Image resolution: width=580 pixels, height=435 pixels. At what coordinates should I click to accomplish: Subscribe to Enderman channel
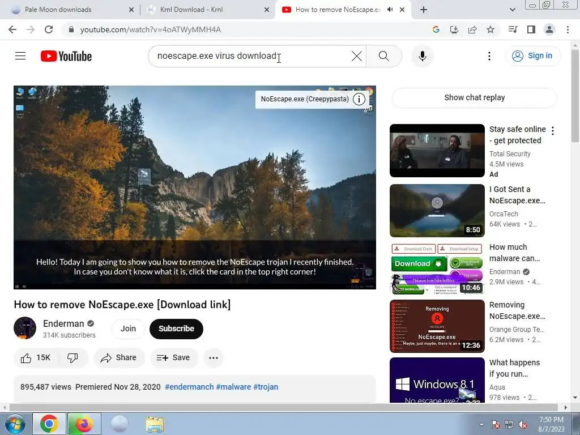[176, 329]
